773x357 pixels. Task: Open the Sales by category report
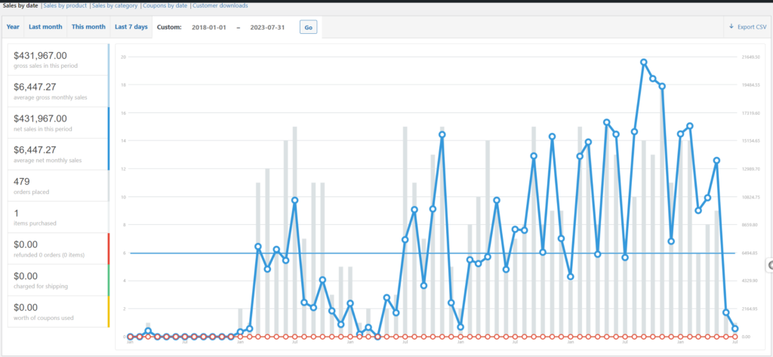(115, 6)
